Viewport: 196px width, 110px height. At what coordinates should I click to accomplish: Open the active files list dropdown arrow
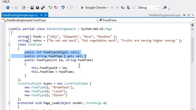(x=193, y=15)
